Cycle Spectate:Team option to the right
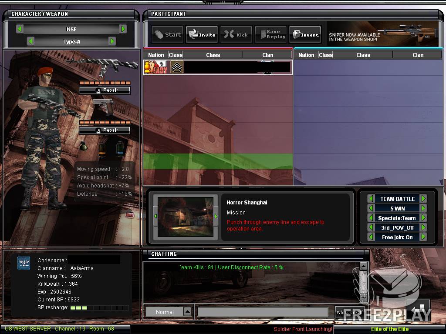 tap(423, 218)
